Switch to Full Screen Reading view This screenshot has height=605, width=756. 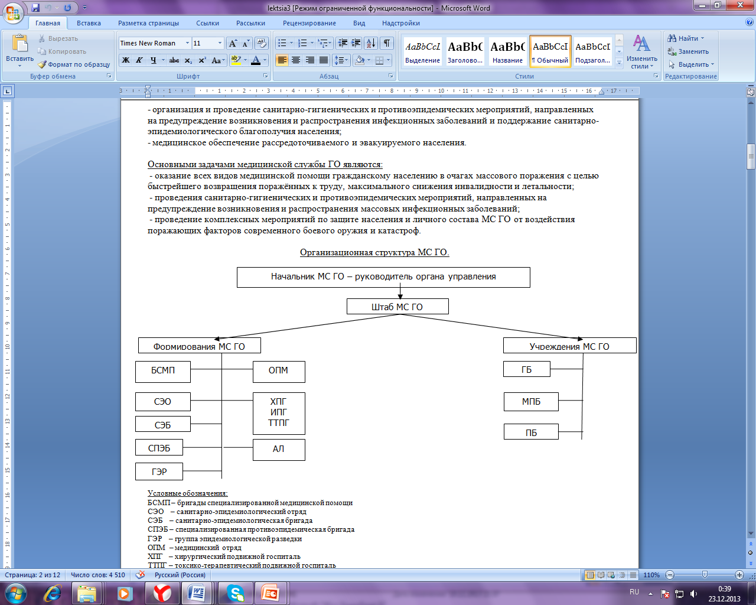[x=601, y=575]
